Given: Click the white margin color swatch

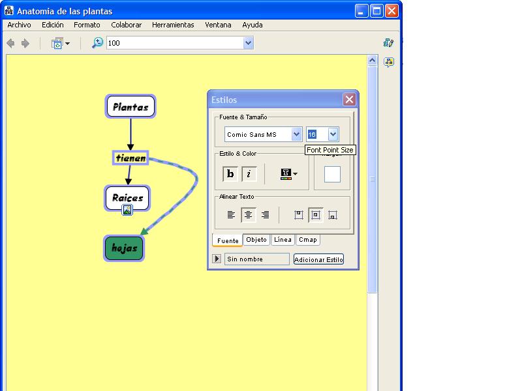Looking at the screenshot, I should pyautogui.click(x=332, y=174).
